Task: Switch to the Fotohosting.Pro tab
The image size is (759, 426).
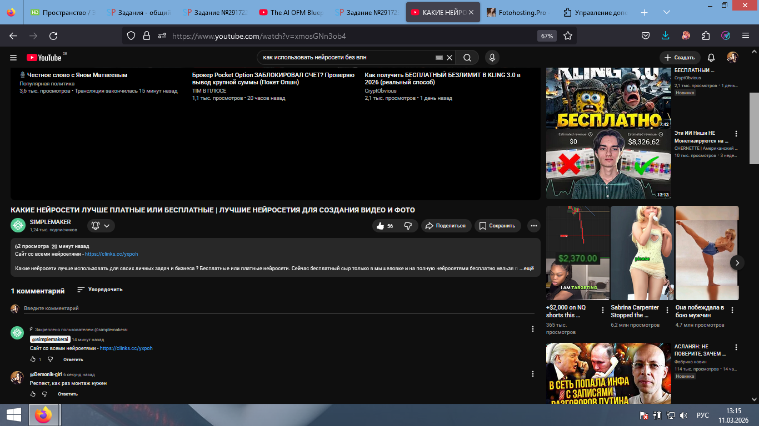Action: click(x=519, y=12)
